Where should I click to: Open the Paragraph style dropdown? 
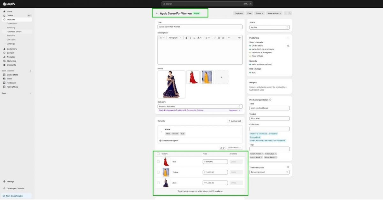[174, 38]
